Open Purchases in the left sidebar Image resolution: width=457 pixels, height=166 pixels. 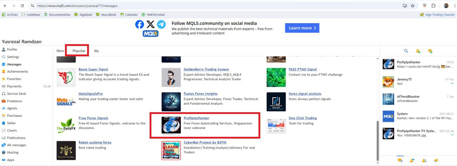(14, 116)
